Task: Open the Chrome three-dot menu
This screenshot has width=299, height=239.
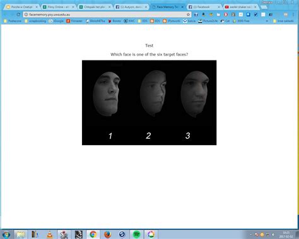Action: coord(293,15)
